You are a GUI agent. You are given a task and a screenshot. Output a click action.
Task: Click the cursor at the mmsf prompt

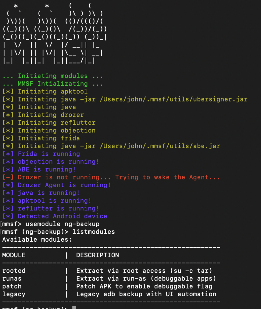tap(74, 307)
